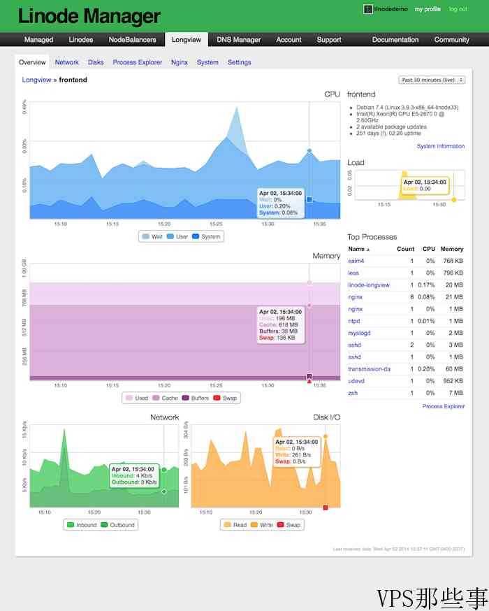Click the red Swap marker on Disk I/O chart
The height and width of the screenshot is (611, 489).
pos(326,508)
